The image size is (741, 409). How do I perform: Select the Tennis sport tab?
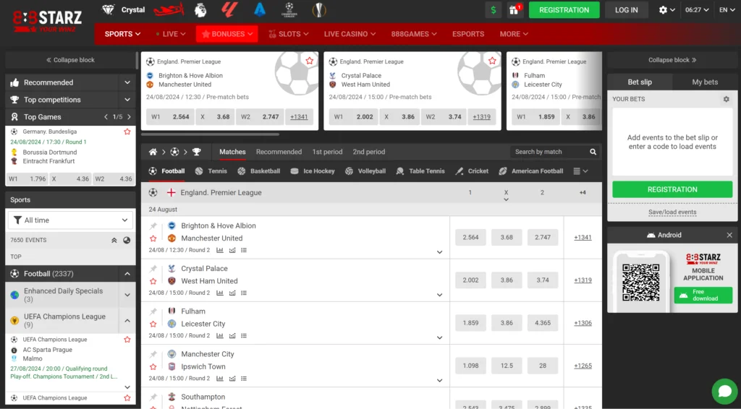211,171
